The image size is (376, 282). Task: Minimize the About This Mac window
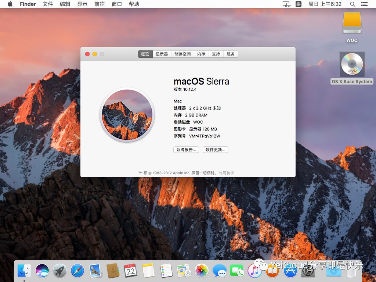95,54
